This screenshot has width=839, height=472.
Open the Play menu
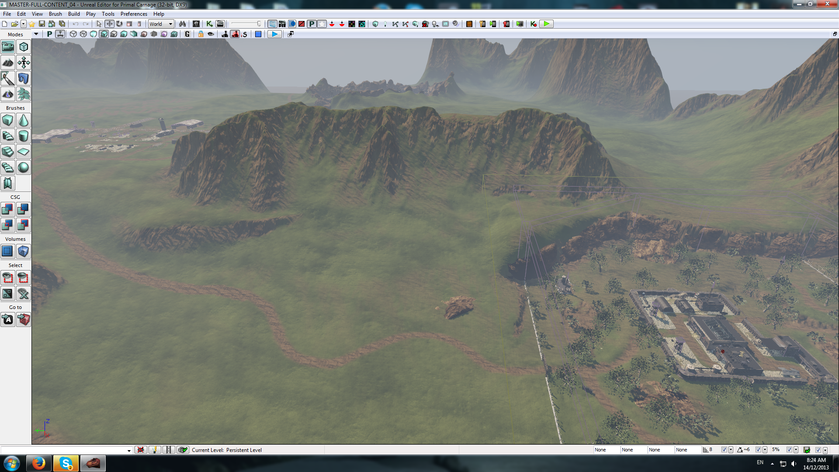tap(90, 14)
